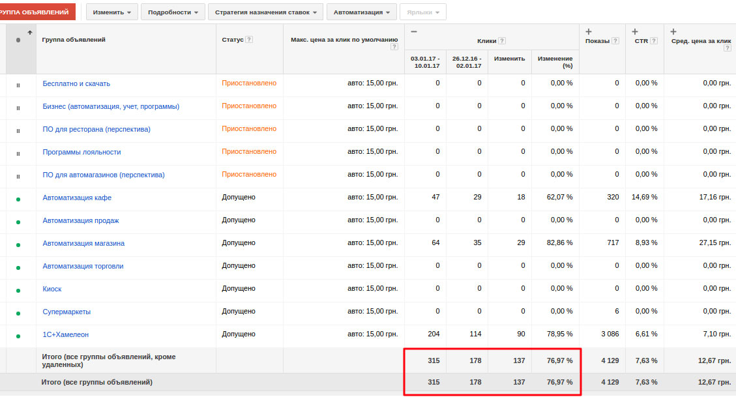Sort by Макс. цена за клик по умолчанию header
Screen dimensions: 736x397
pyautogui.click(x=344, y=39)
